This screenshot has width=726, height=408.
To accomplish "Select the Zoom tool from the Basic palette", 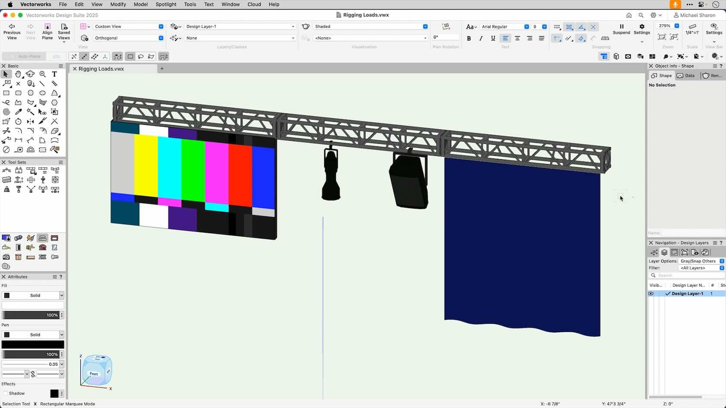I will pyautogui.click(x=42, y=74).
